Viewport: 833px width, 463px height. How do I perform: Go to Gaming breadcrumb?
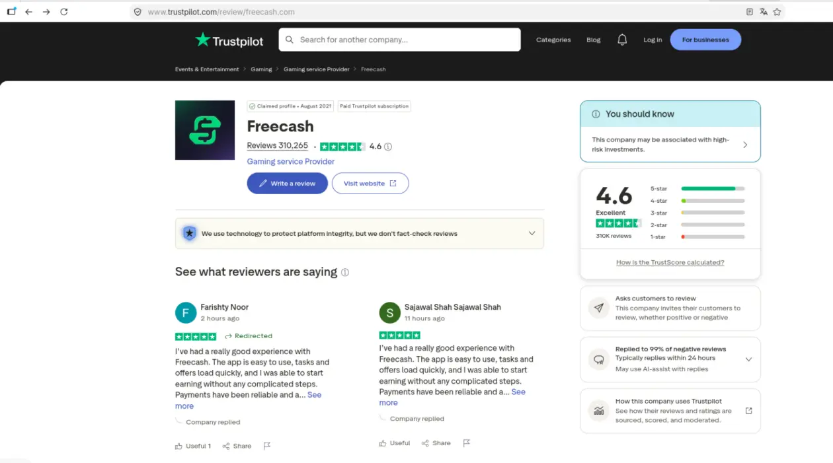pos(261,69)
